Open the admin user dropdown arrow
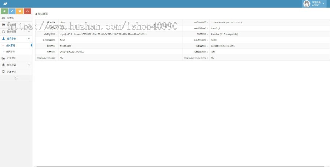The height and width of the screenshot is (167, 330). 323,4
